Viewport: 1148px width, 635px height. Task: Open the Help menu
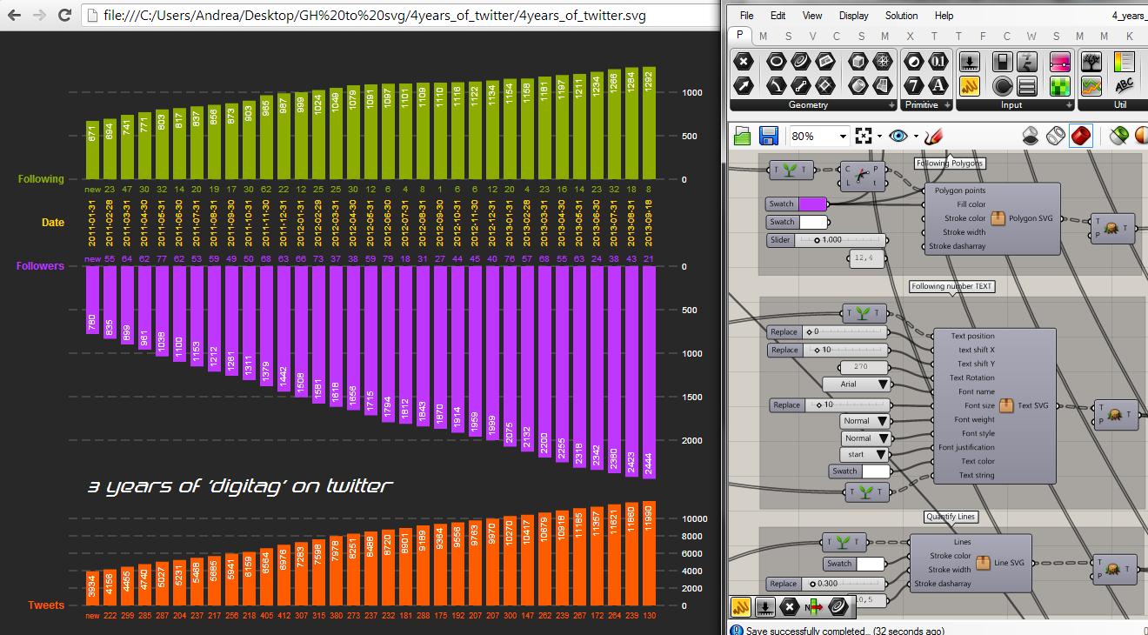coord(944,16)
